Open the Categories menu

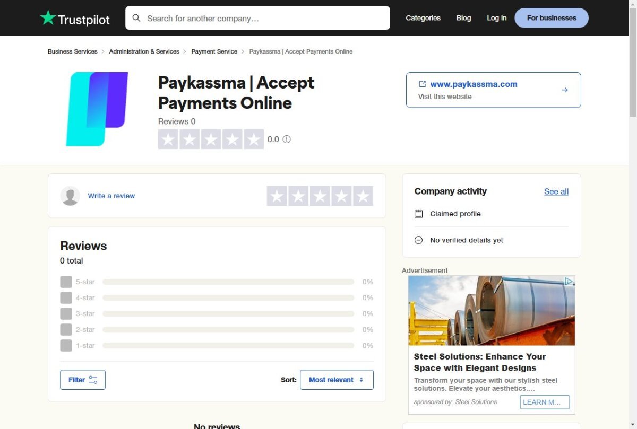(423, 18)
